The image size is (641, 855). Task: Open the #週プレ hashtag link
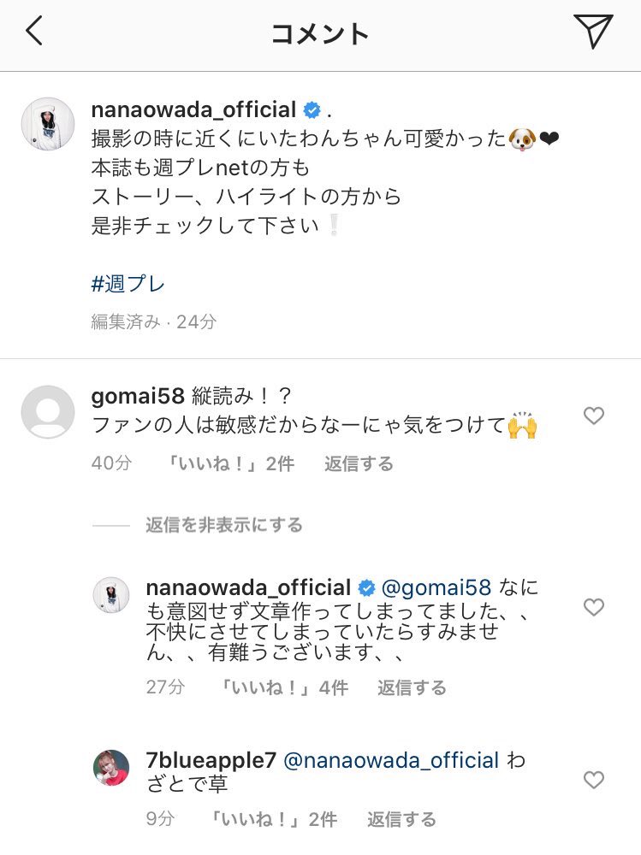coord(128,284)
